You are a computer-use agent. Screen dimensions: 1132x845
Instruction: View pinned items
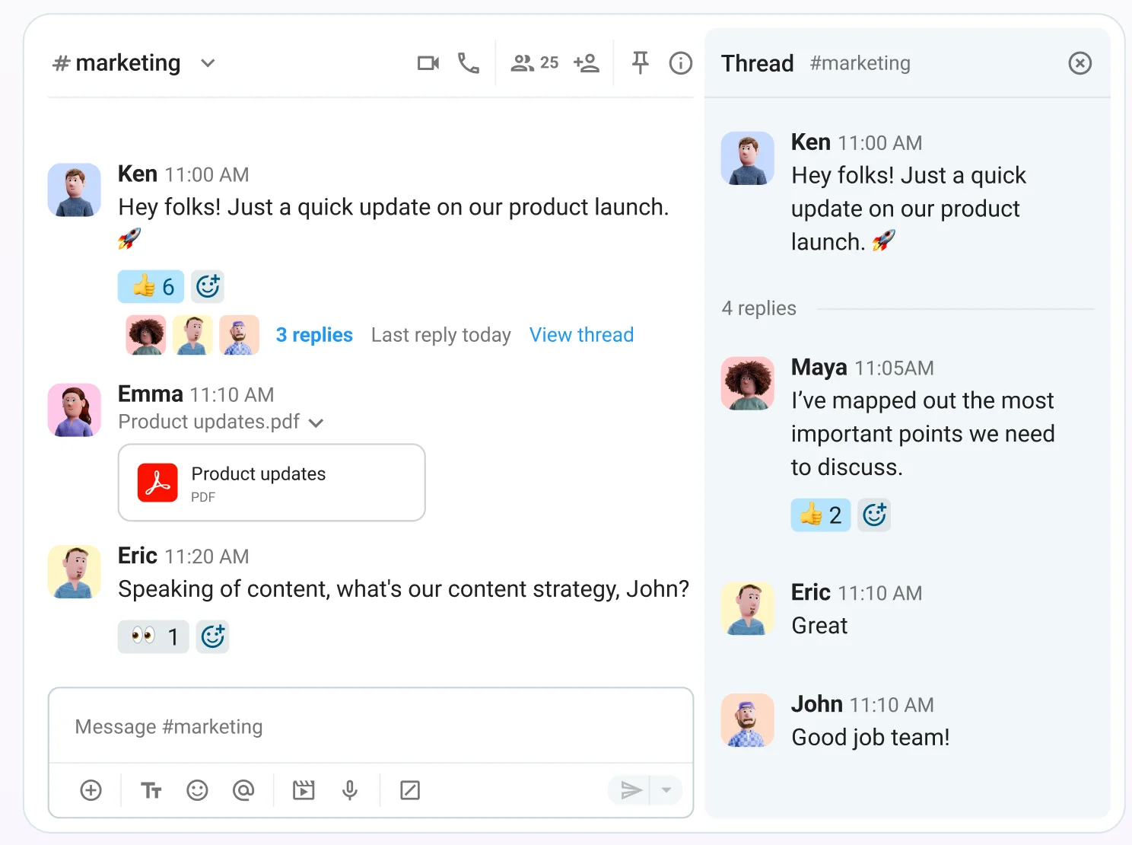[640, 63]
